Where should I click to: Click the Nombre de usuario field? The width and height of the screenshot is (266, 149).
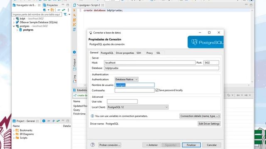135,85
